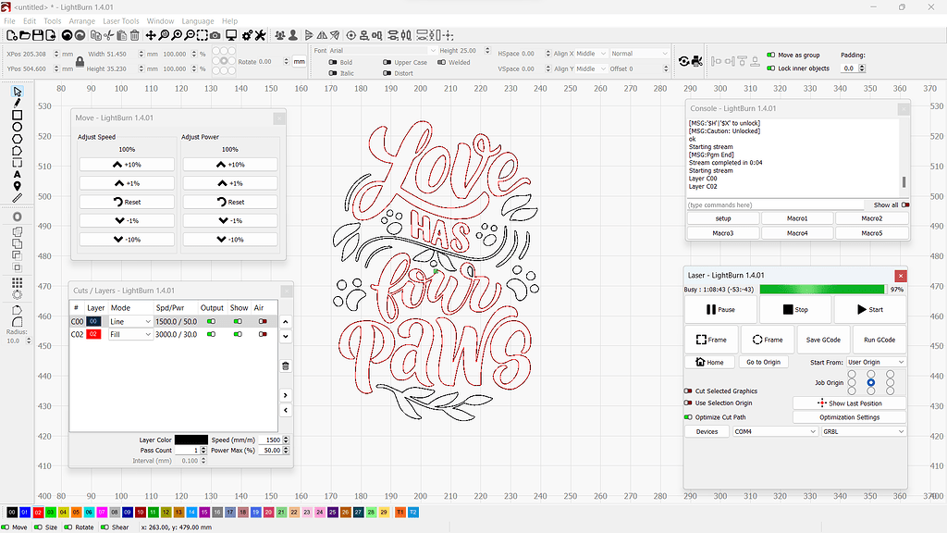Image resolution: width=947 pixels, height=533 pixels.
Task: Select the Rectangle drawing tool
Action: click(17, 115)
